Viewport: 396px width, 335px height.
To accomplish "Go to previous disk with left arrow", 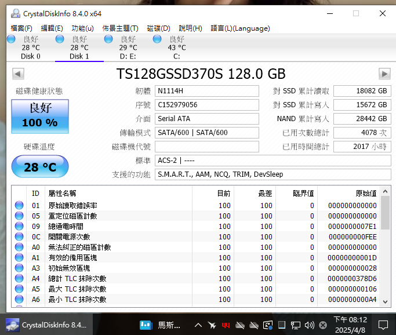I will (18, 74).
